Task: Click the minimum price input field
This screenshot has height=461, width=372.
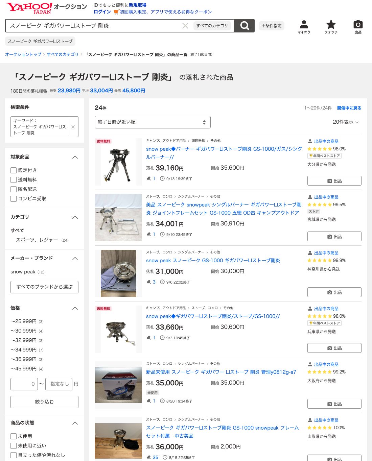Action: [x=24, y=384]
